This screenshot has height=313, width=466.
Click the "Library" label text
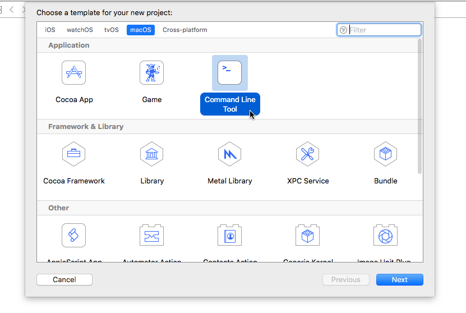click(x=152, y=181)
